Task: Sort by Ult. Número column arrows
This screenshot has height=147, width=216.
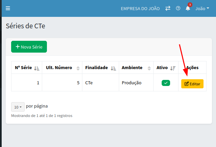Action: tap(78, 68)
